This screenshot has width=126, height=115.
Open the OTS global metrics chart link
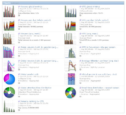coord(91,7)
